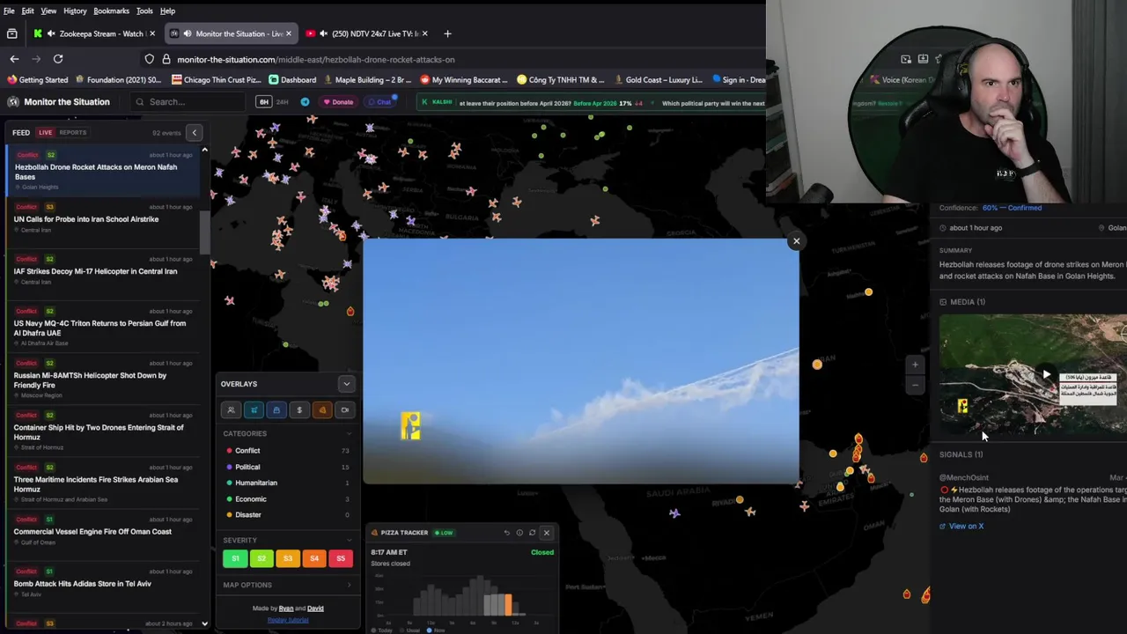
Task: Switch to Zookeepa Stream tab
Action: (x=94, y=33)
